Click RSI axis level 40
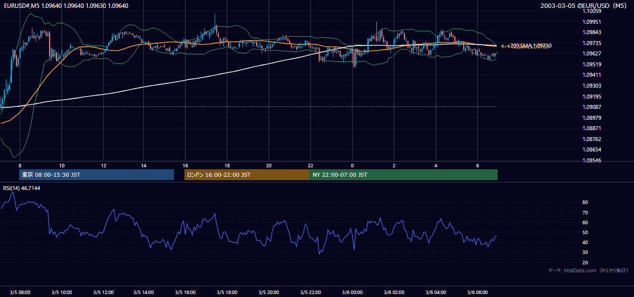The width and height of the screenshot is (634, 297). tap(585, 243)
